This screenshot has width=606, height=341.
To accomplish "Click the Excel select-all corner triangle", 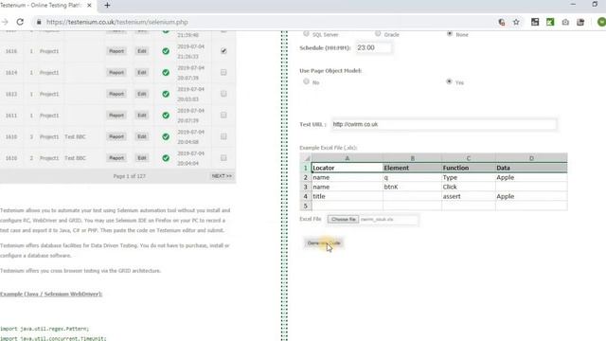I will tap(306, 158).
